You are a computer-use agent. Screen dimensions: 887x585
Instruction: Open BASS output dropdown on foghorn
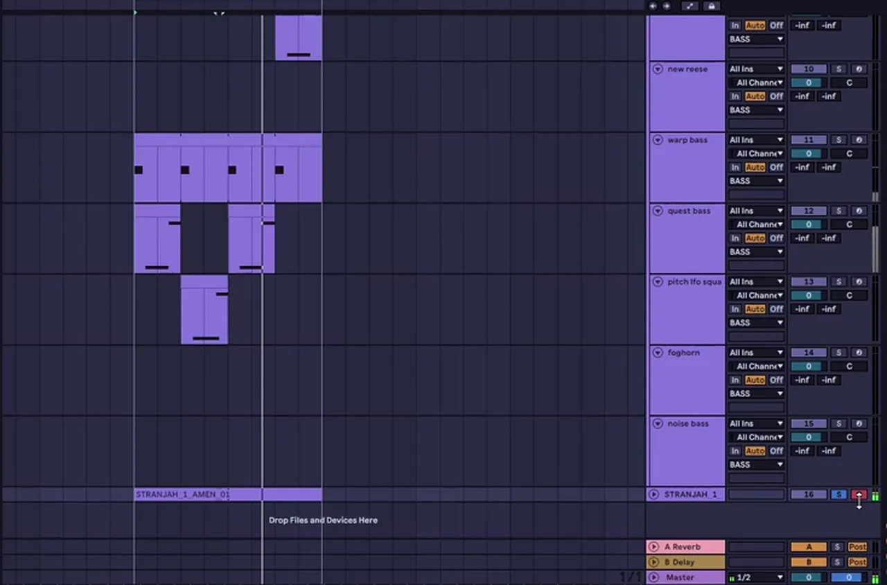pyautogui.click(x=756, y=394)
